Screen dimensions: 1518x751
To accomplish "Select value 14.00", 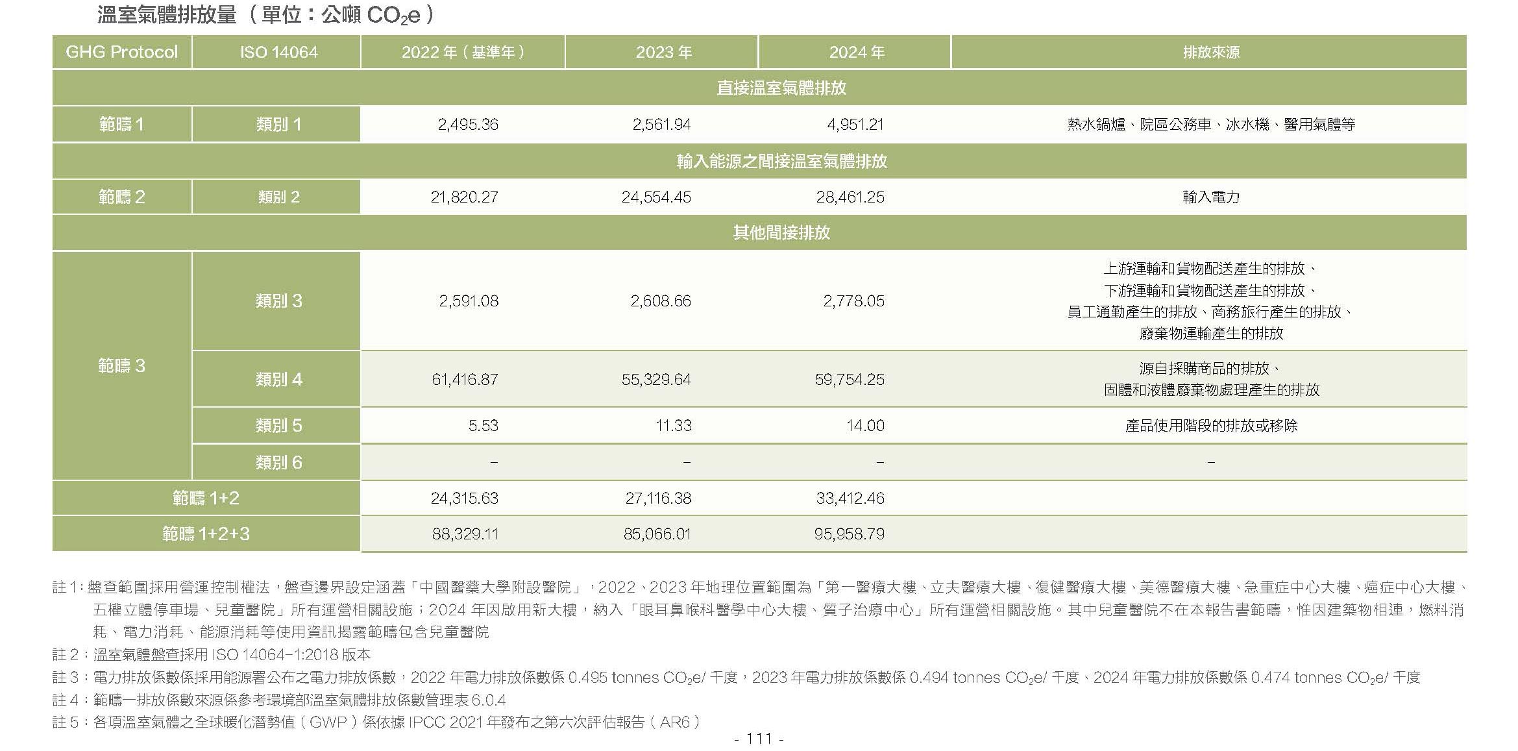I will pos(865,425).
